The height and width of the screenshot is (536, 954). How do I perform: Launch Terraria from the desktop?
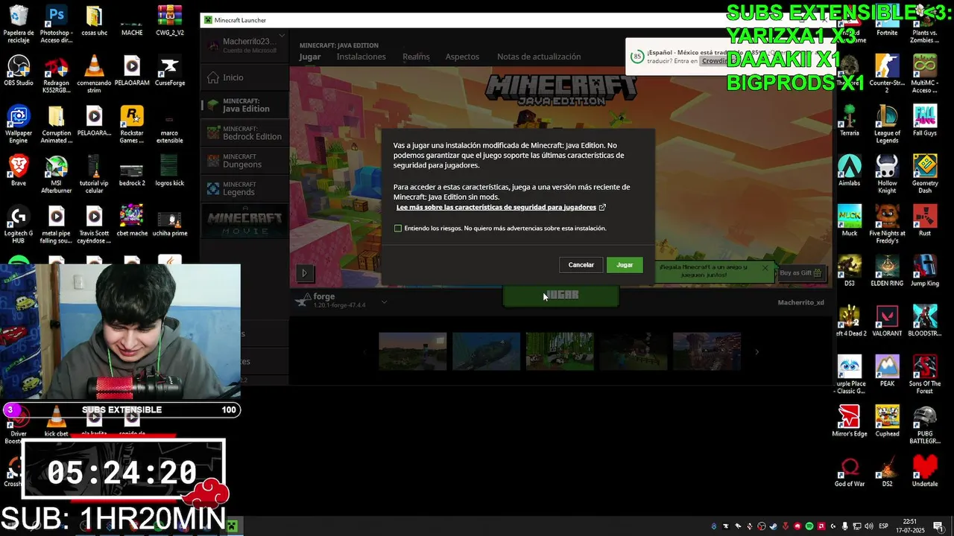point(849,121)
